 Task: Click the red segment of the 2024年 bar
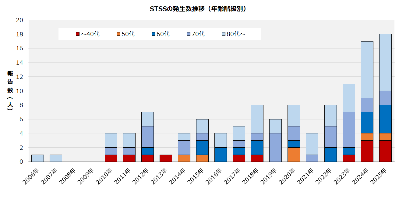tap(367, 151)
